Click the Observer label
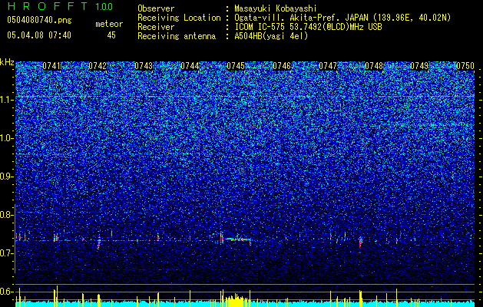 (156, 8)
